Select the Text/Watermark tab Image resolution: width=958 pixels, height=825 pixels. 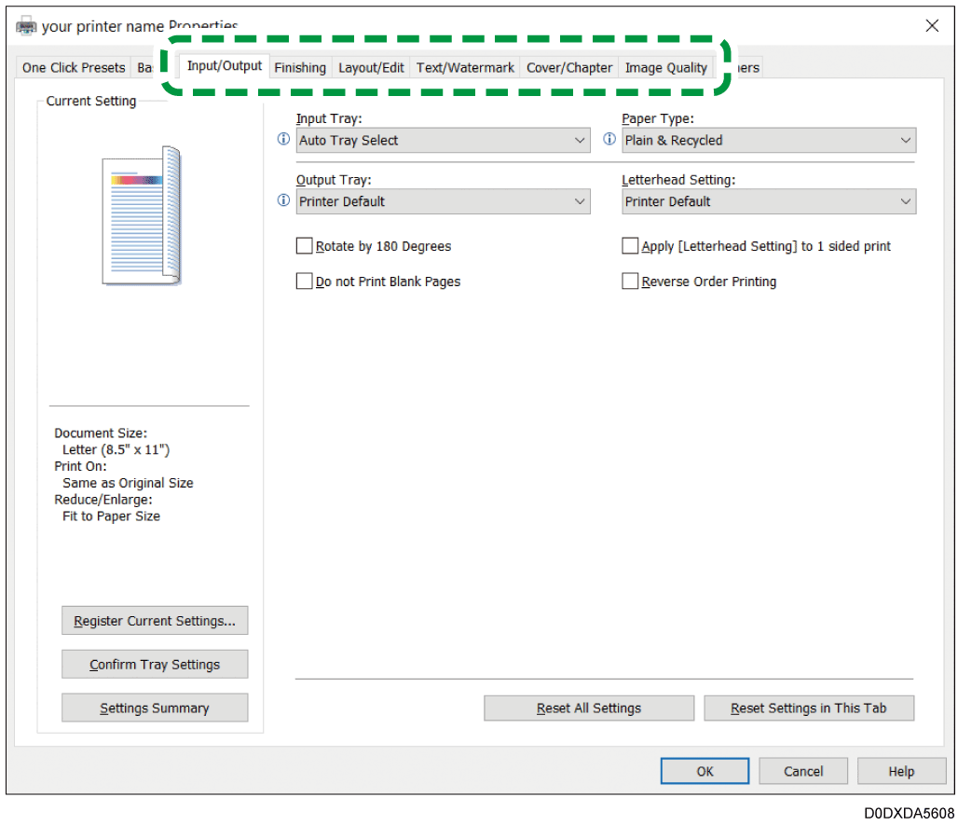coord(465,67)
